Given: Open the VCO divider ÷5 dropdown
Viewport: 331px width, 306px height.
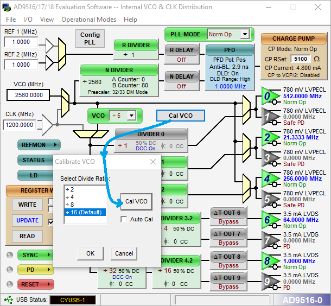Looking at the screenshot, I should [x=131, y=116].
